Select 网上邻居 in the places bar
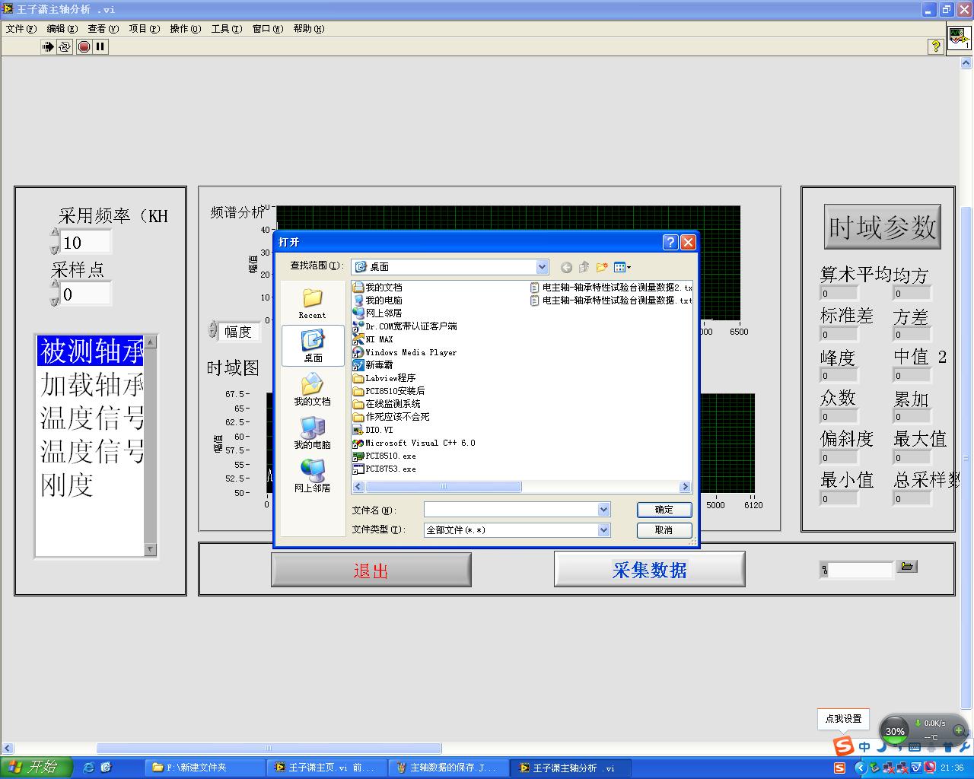 point(312,476)
